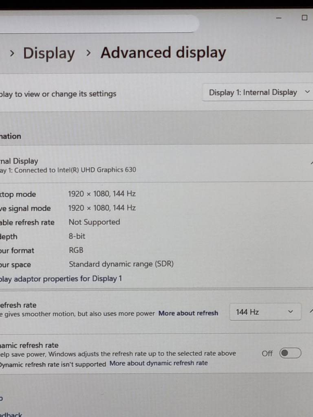Click the Advanced display page heading

coord(163,53)
